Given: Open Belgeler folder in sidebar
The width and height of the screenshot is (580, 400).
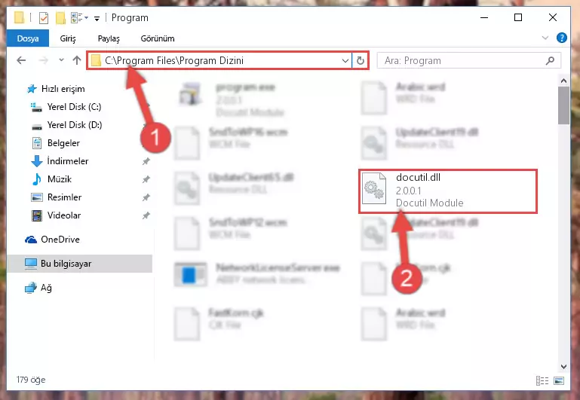Looking at the screenshot, I should (63, 143).
